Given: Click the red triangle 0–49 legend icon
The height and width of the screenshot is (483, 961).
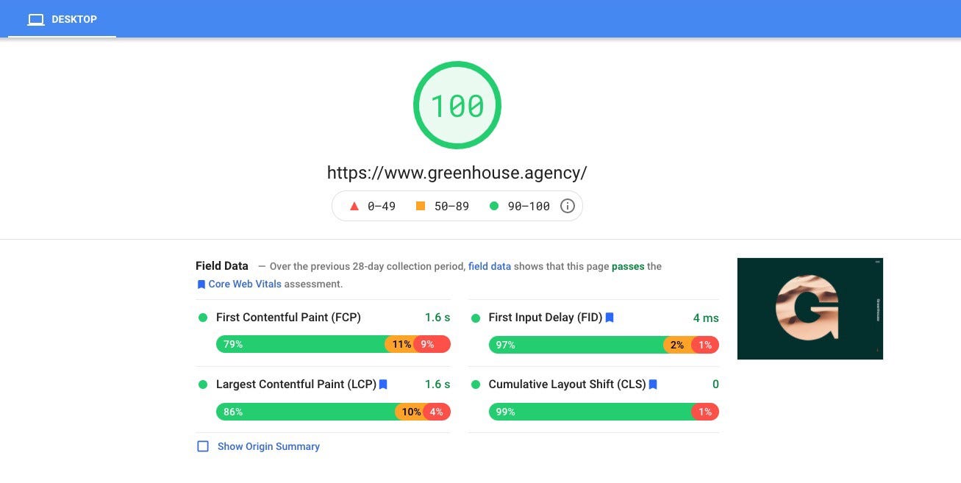Looking at the screenshot, I should pos(354,207).
